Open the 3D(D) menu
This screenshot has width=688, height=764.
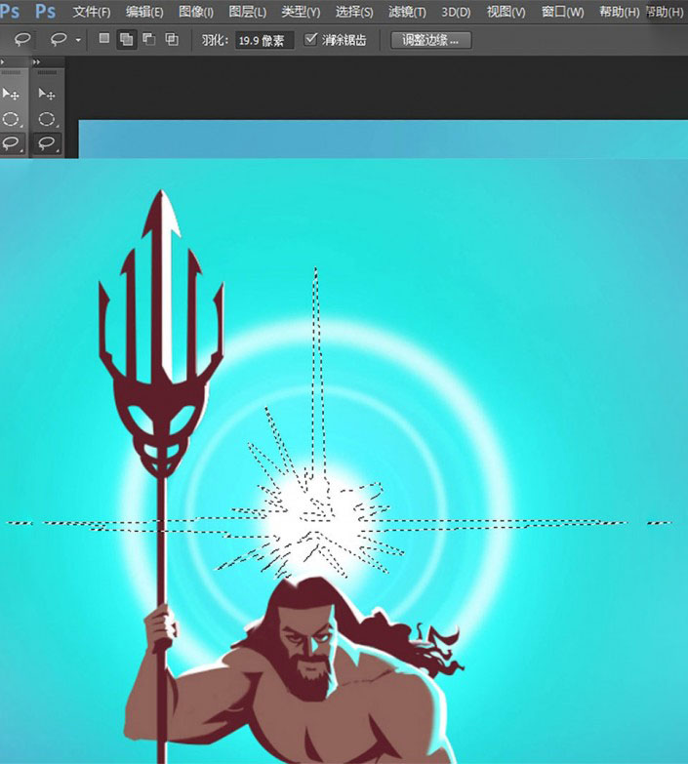(x=456, y=12)
